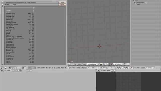
Task: Toggle Load UI option
Action: pyautogui.click(x=32, y=68)
